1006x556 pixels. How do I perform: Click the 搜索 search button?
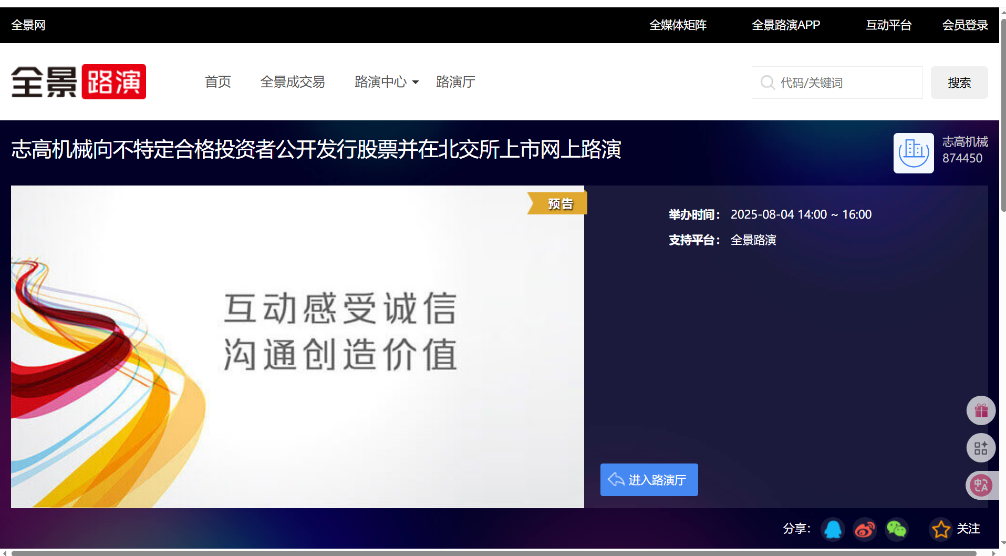tap(959, 83)
